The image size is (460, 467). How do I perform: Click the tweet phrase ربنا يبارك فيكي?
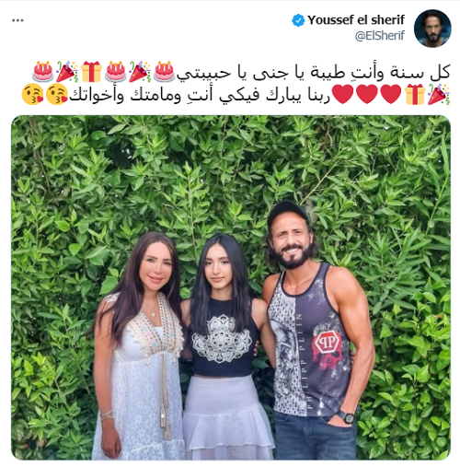275,96
